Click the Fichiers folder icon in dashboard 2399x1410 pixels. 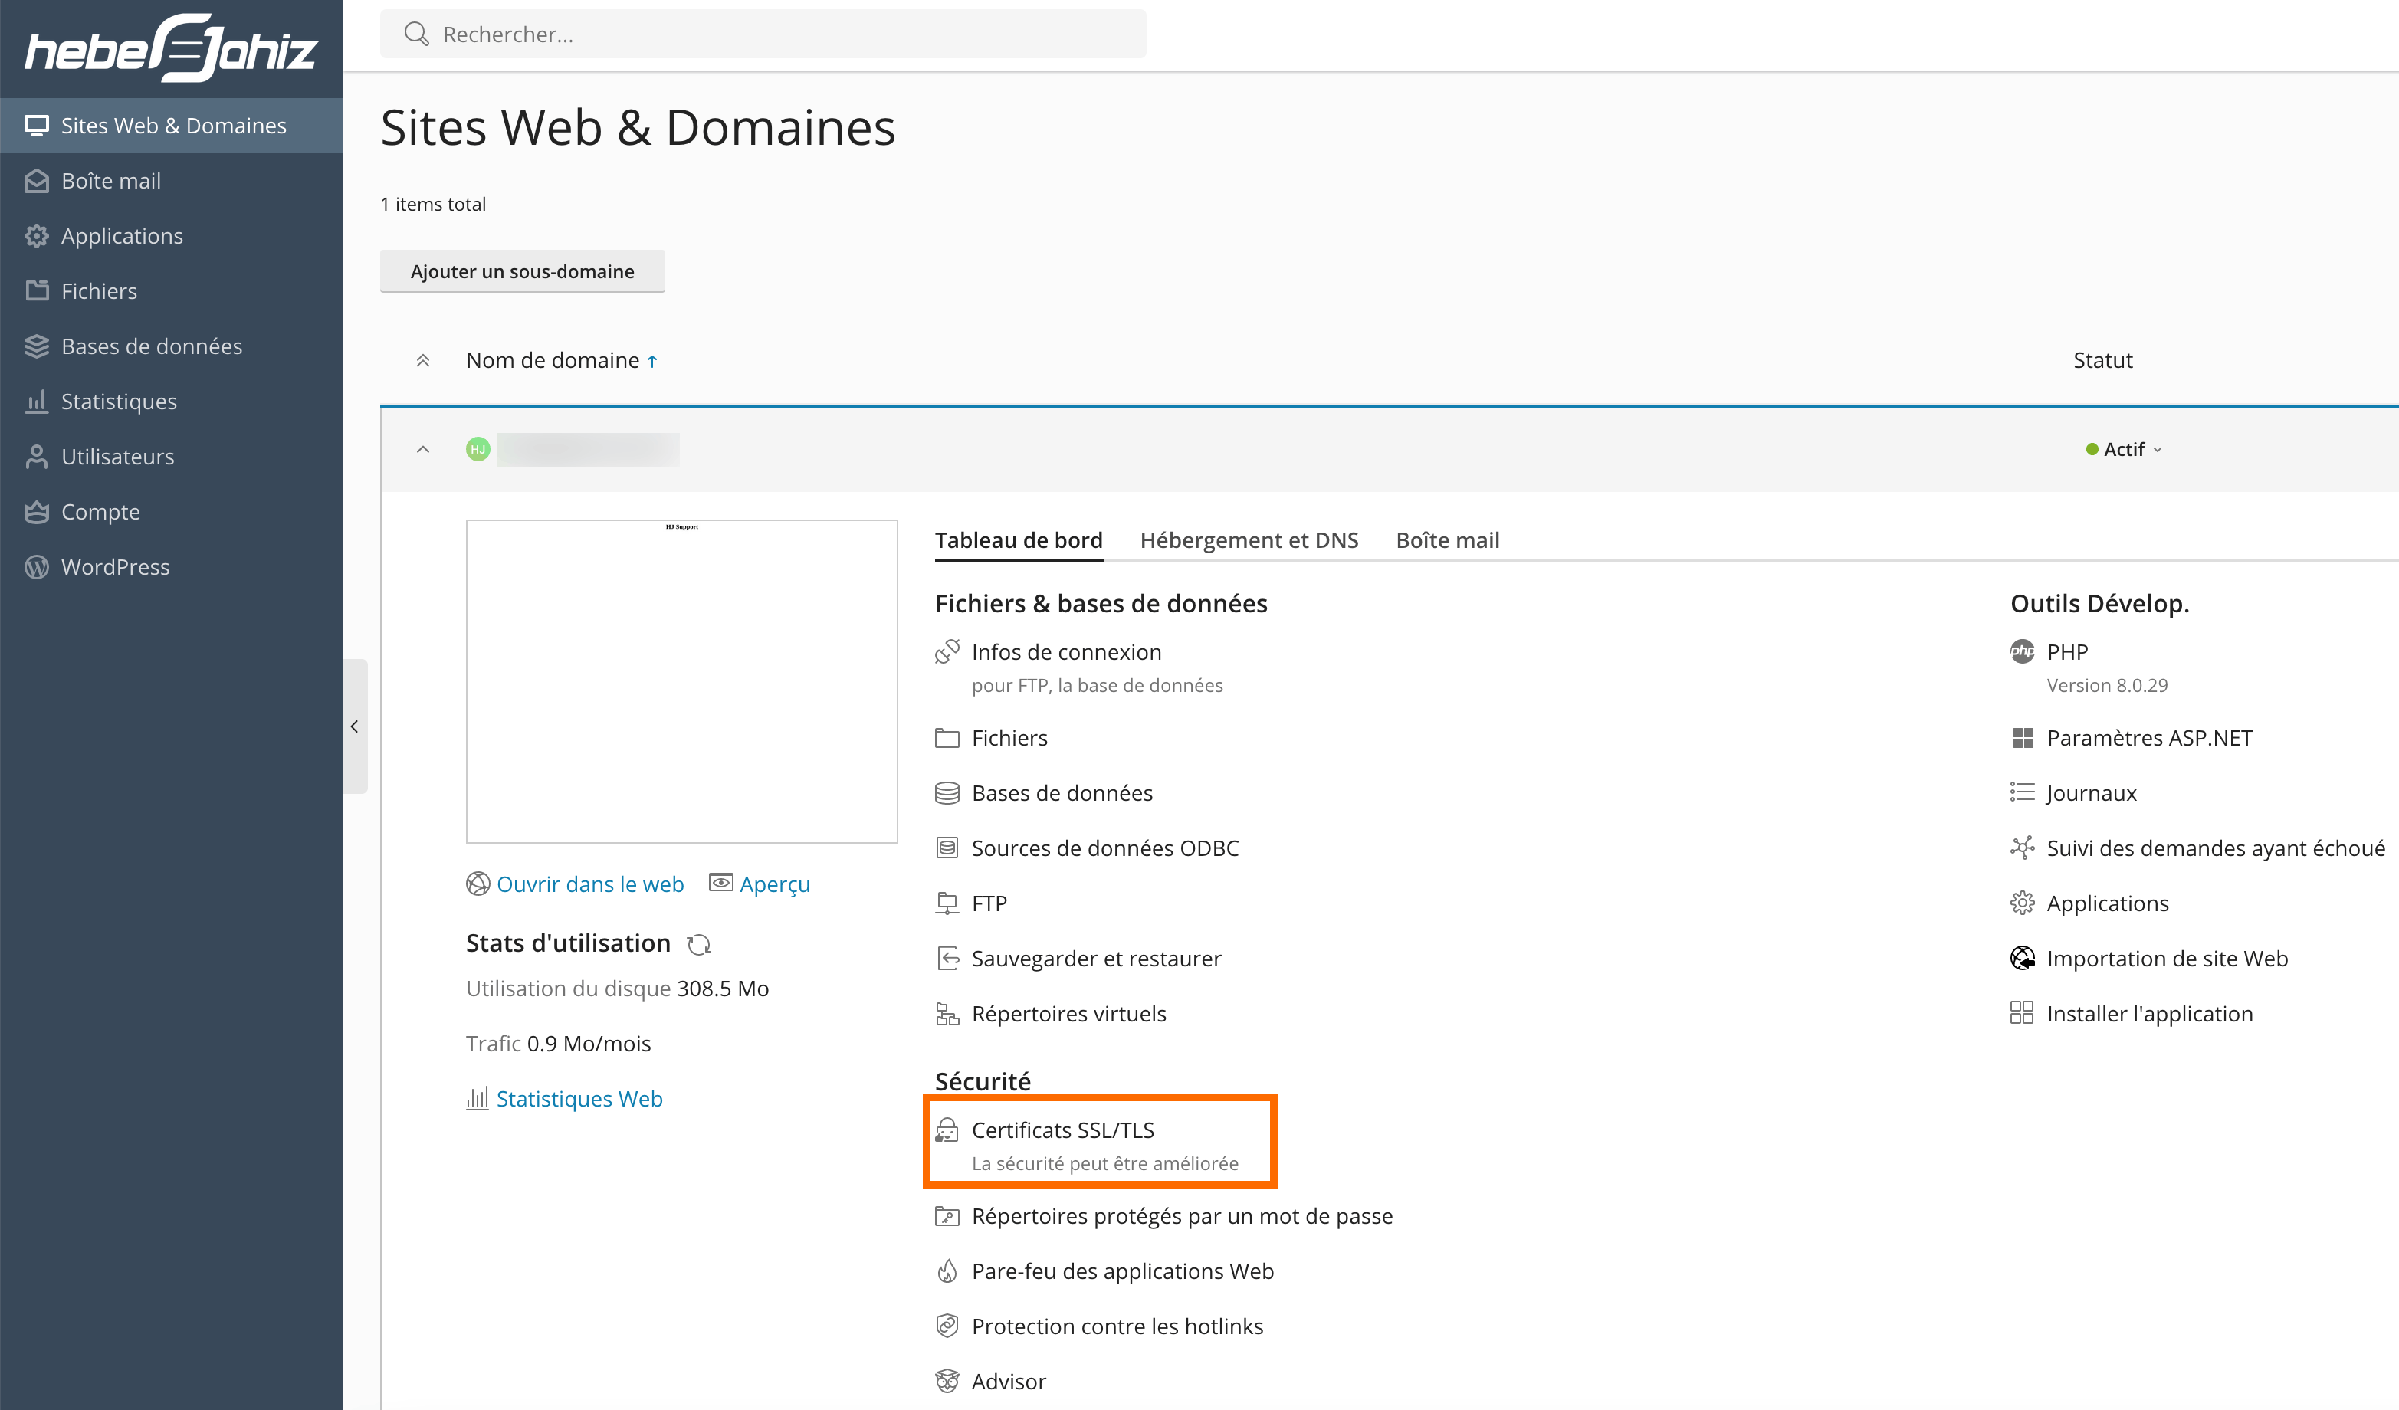[947, 738]
